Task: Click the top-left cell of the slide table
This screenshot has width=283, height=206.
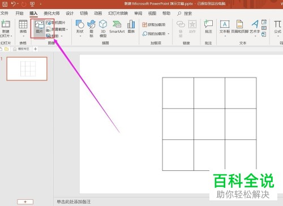Action: 178,93
